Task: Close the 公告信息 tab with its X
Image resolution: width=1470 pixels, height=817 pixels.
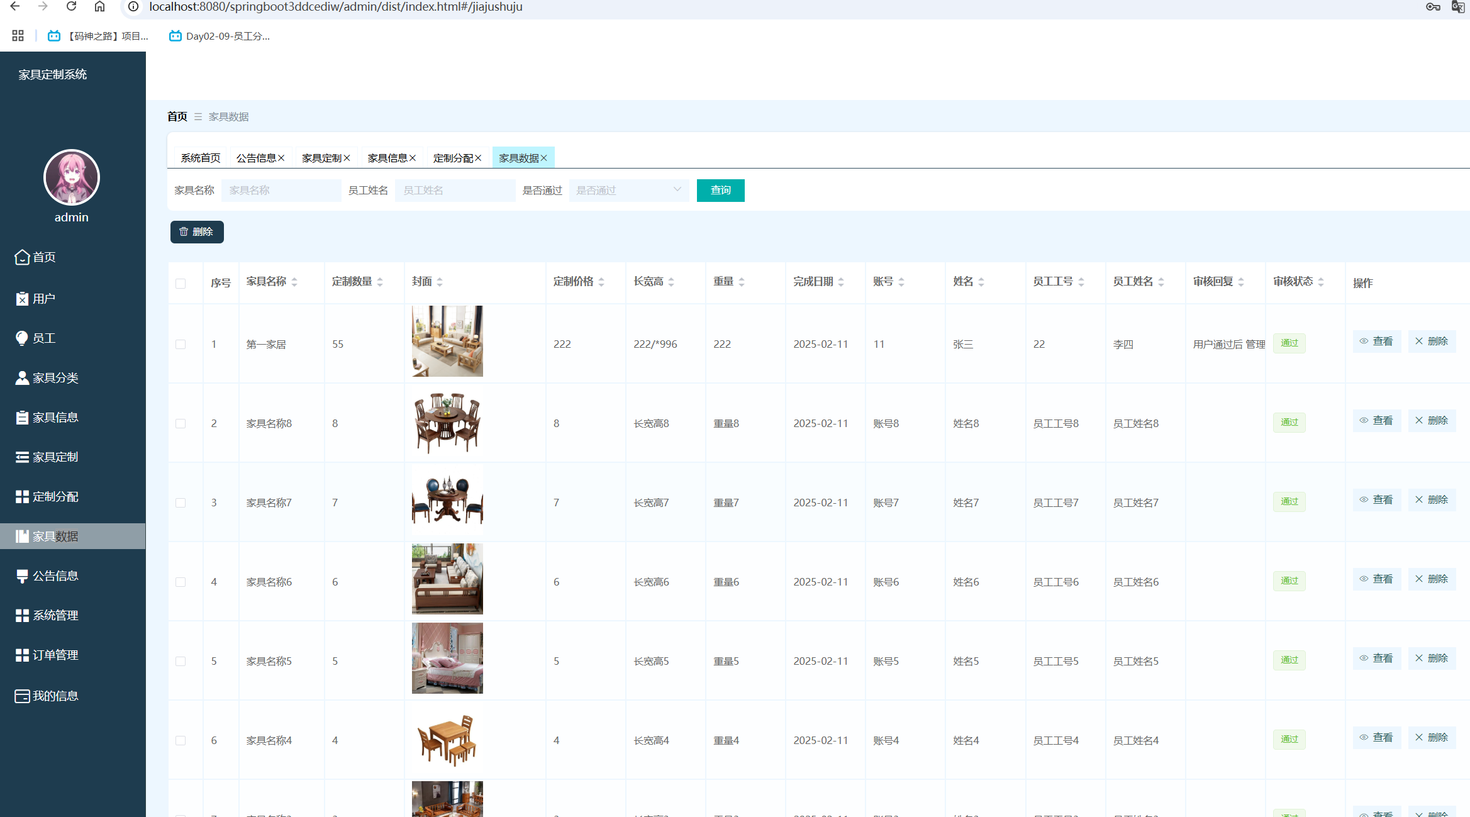Action: point(281,158)
